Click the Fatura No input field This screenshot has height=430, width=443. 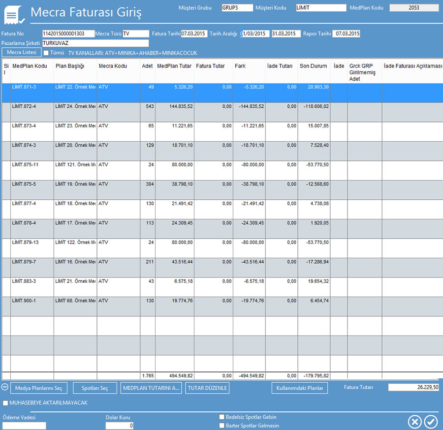[x=68, y=33]
